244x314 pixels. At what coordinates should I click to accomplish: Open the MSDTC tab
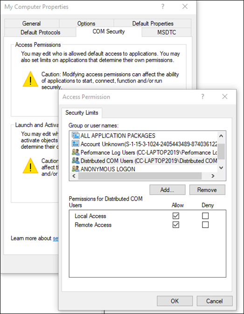click(167, 32)
